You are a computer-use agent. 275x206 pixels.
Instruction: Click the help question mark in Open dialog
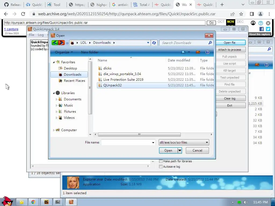click(208, 52)
